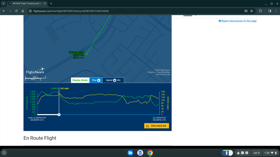Click the battery status icon
280x157 pixels.
point(276,153)
